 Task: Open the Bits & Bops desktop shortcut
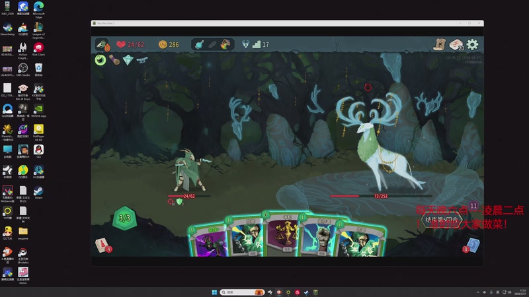click(23, 92)
